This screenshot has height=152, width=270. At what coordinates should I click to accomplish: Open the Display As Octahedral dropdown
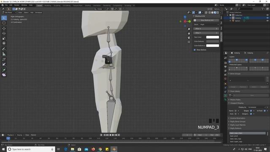coord(257,107)
